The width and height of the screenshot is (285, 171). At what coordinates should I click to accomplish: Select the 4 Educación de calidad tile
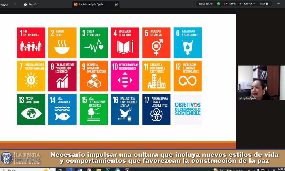tap(125, 43)
